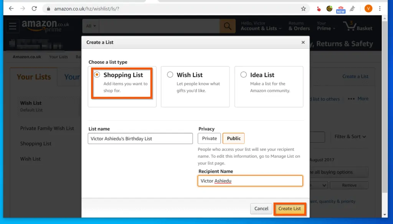This screenshot has width=393, height=224.
Task: Click the browser address bar URL
Action: click(x=87, y=9)
